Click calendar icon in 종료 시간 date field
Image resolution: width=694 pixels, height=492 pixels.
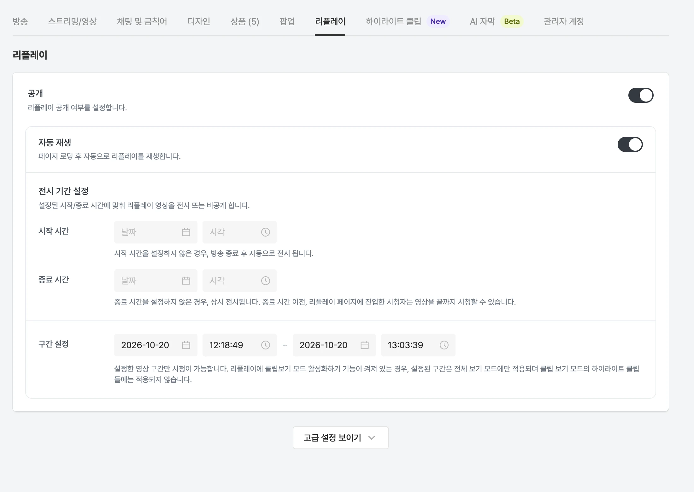pyautogui.click(x=186, y=281)
